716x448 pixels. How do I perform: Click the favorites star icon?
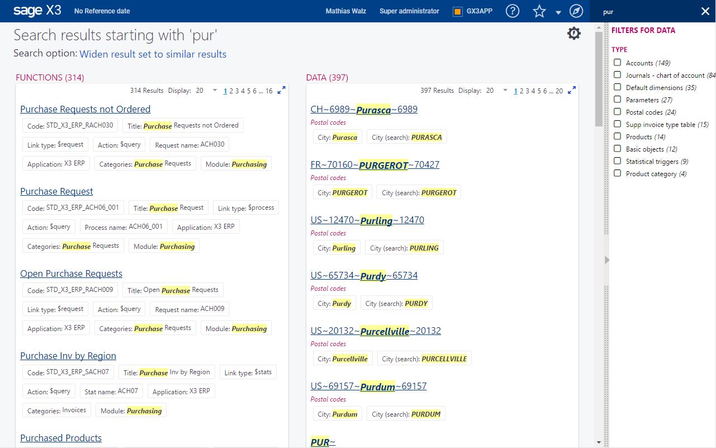[539, 11]
